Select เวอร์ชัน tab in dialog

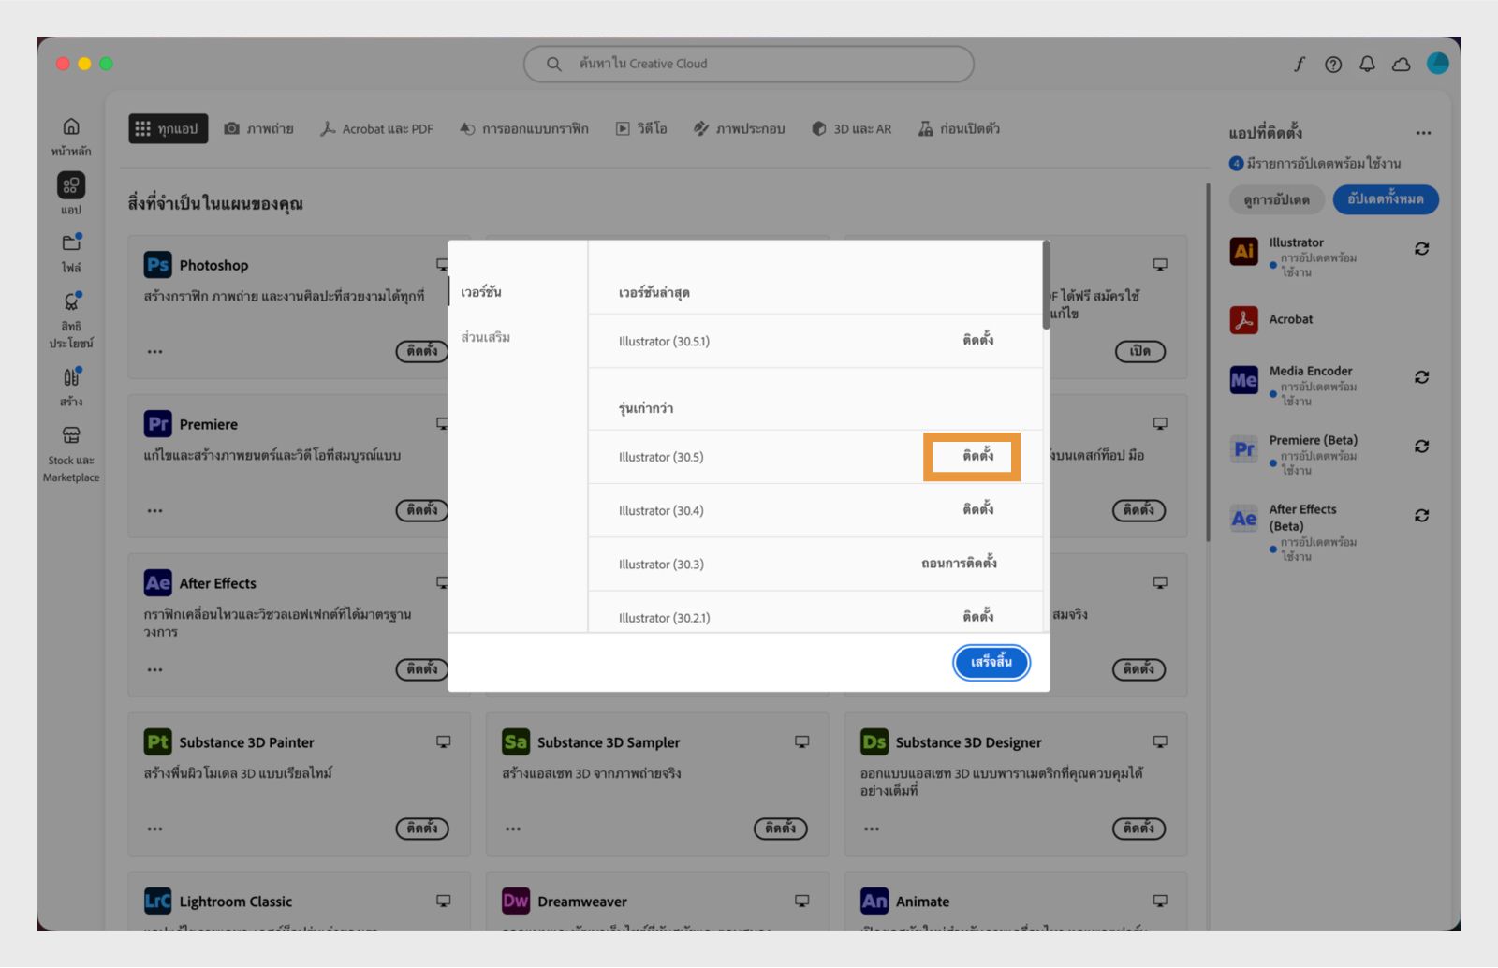pyautogui.click(x=481, y=292)
